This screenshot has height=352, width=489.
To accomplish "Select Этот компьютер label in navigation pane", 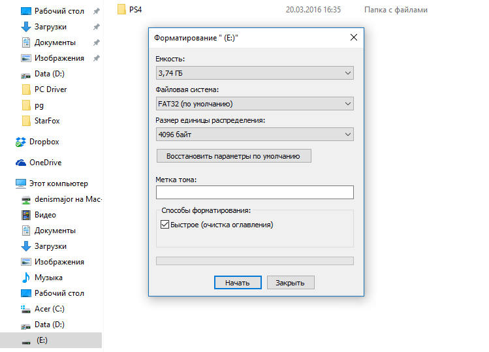I will pyautogui.click(x=59, y=184).
